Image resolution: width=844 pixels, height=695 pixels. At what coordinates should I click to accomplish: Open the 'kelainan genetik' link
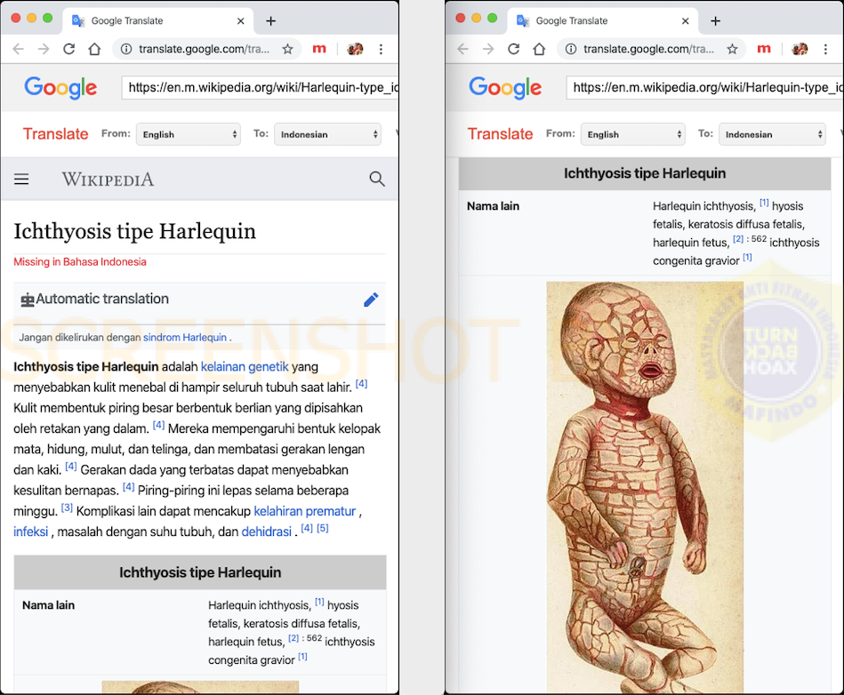(x=245, y=367)
